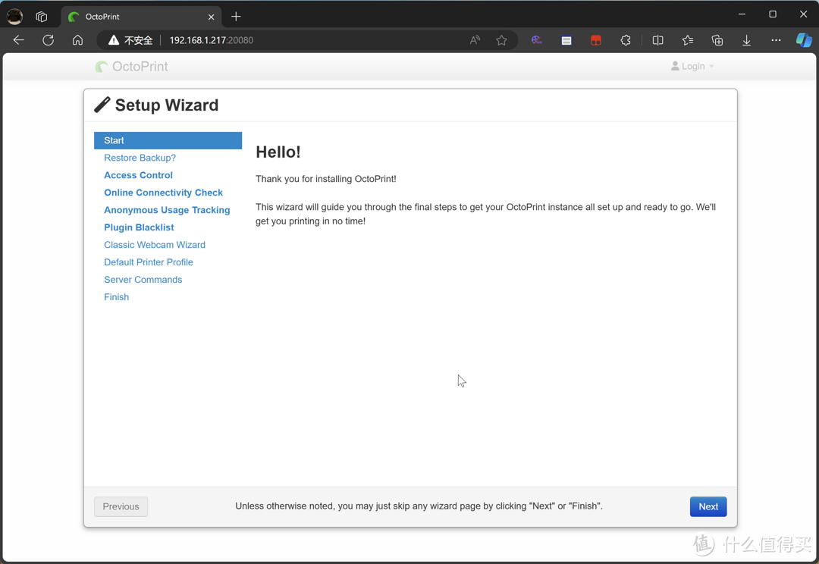Open the favorites list icon
819x564 pixels.
pyautogui.click(x=687, y=40)
